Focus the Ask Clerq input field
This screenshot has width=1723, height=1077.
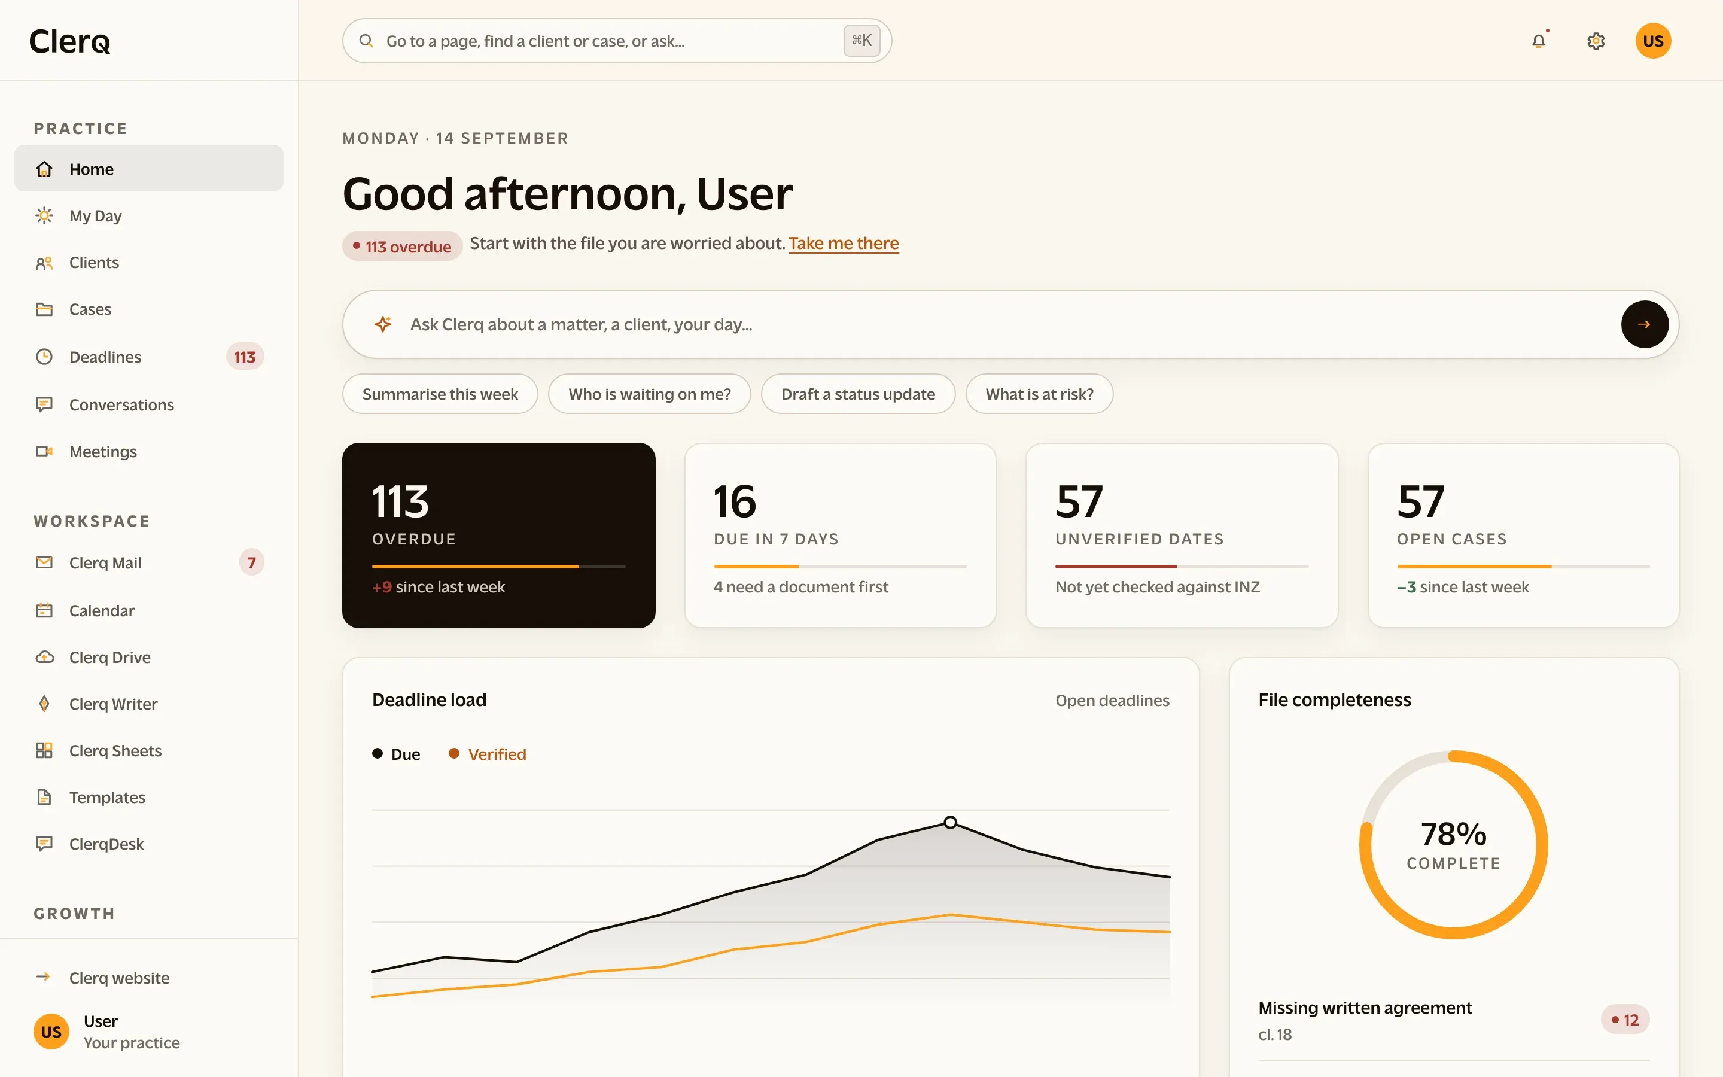[1011, 324]
